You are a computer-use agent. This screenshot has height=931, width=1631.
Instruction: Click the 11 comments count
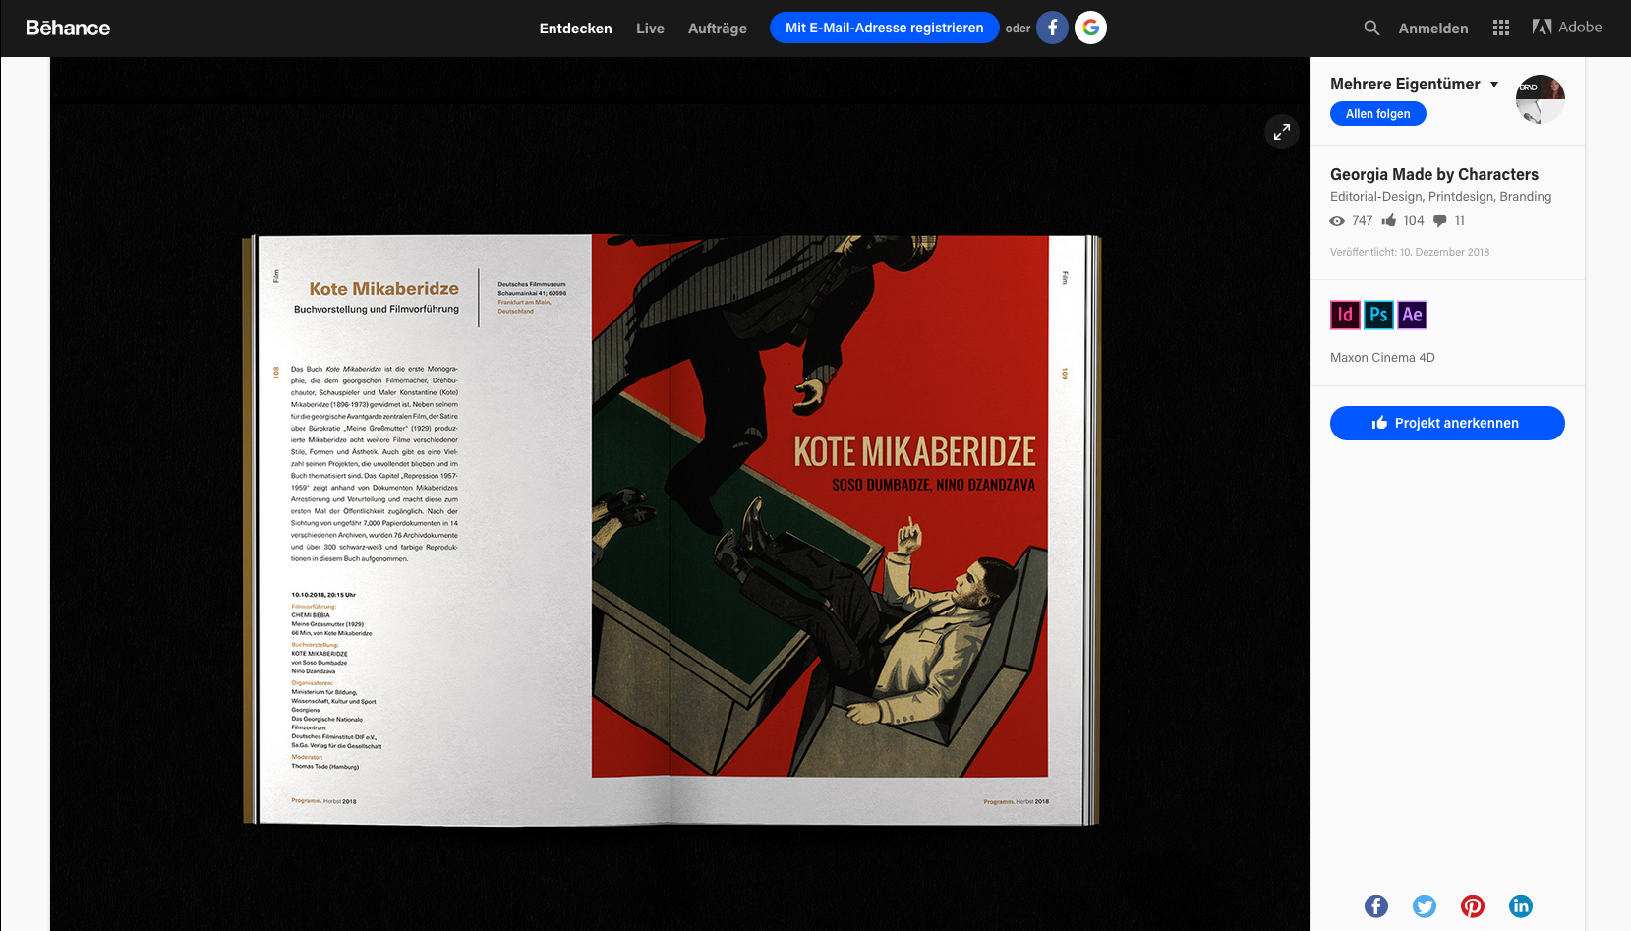[x=1460, y=221]
